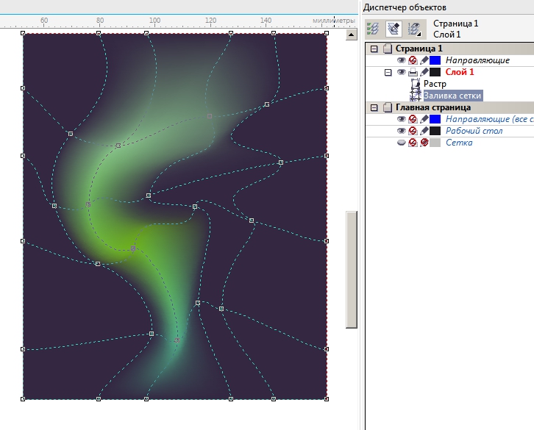This screenshot has height=430, width=534.
Task: Click the bitmap icon next to Растр
Action: (x=416, y=84)
